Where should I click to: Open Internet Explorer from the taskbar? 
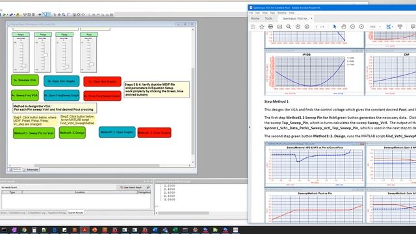pos(55,230)
